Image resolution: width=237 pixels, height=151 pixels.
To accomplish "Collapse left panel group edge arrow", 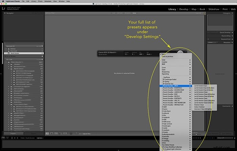I will [1, 74].
